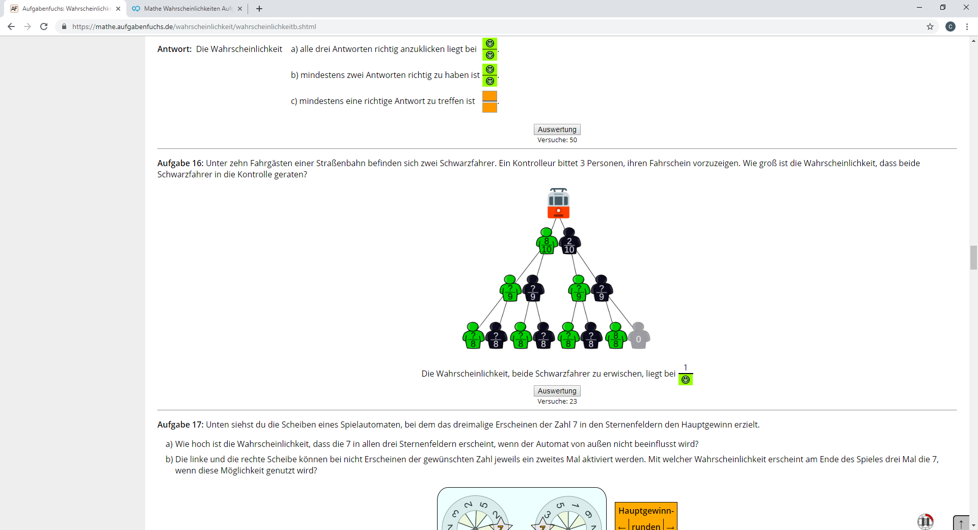This screenshot has width=978, height=530.
Task: Open the Chrome three-dot menu
Action: click(x=967, y=26)
